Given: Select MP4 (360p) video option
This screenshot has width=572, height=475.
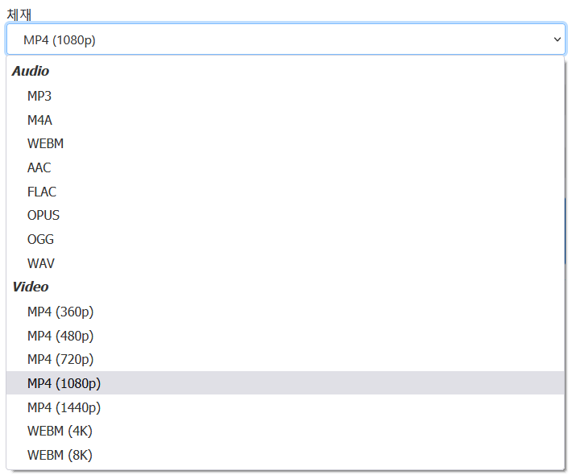Looking at the screenshot, I should (285, 312).
